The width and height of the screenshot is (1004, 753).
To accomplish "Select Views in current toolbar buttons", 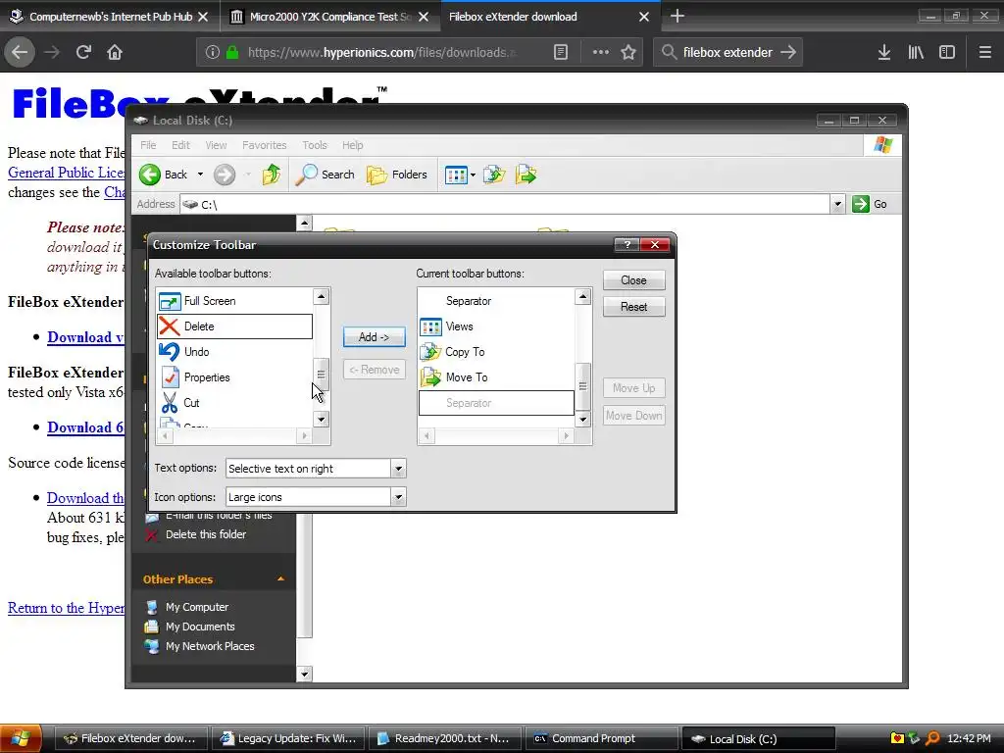I will click(496, 326).
